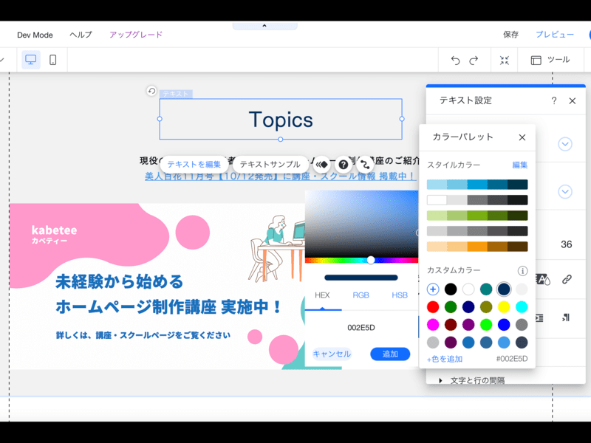The width and height of the screenshot is (591, 443).
Task: Open the ヘルプ menu
Action: coord(81,35)
